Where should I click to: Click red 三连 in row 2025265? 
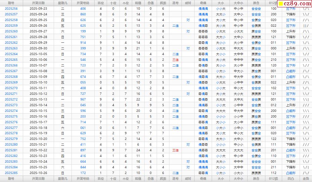[x=175, y=60]
